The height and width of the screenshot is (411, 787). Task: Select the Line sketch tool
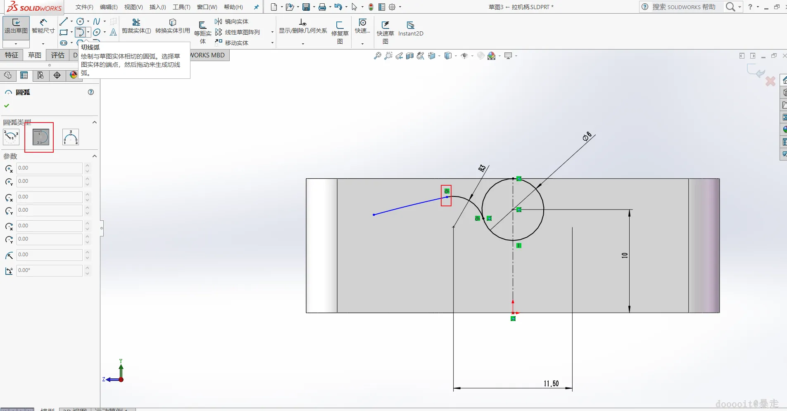[x=63, y=21]
